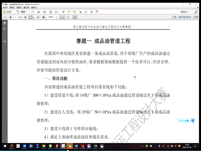Open the Help (帮助) menu
The image size is (201, 151).
(x=34, y=8)
